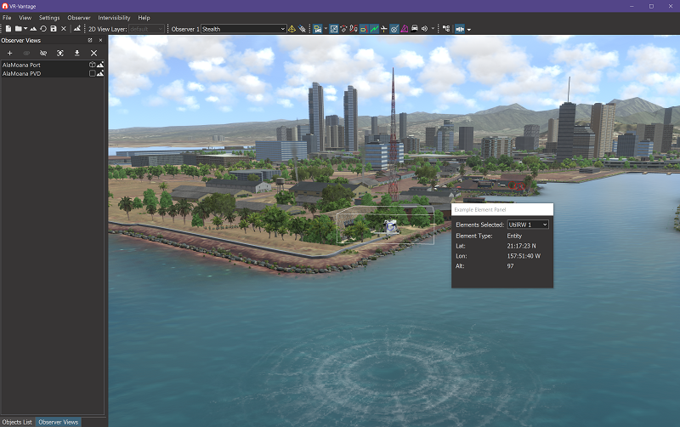This screenshot has height=427, width=680.
Task: Click the blue satellite-like icon after pyramid
Action: [303, 29]
